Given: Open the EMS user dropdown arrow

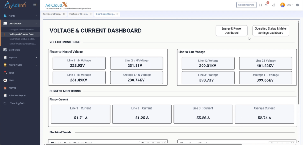Looking at the screenshot, I should coord(292,5).
